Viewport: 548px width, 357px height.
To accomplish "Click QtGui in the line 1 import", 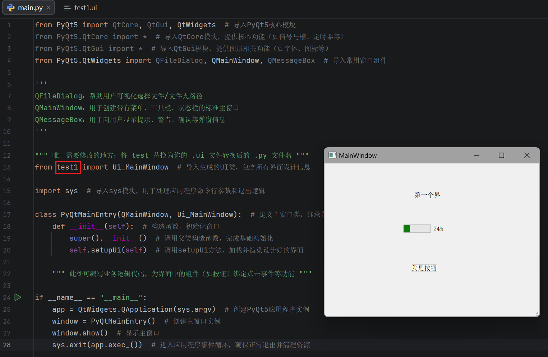I will (158, 25).
